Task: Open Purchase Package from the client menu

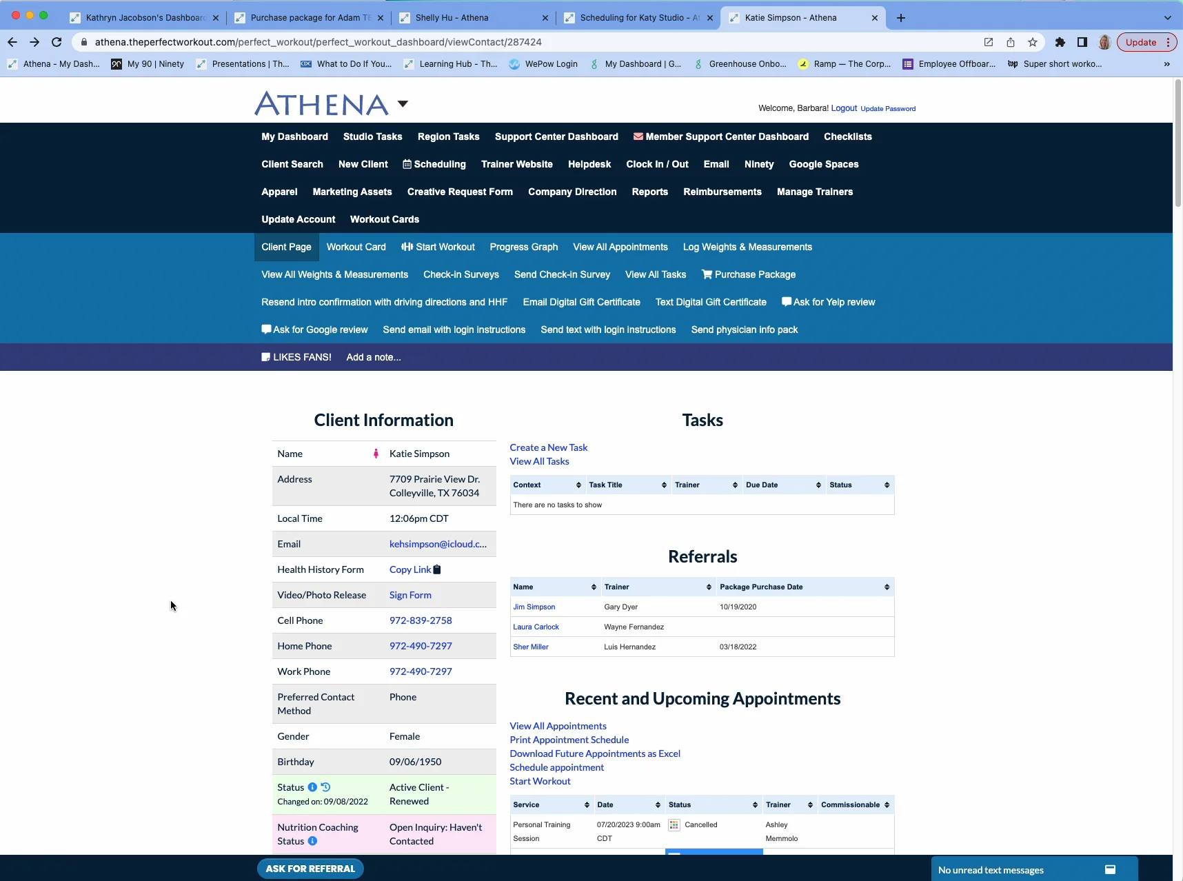Action: coord(749,274)
